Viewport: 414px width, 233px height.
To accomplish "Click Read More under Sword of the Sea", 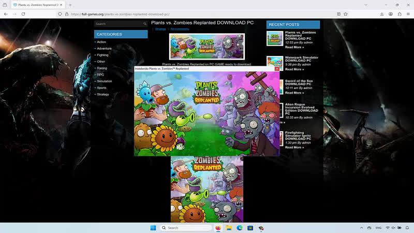I will (x=294, y=93).
